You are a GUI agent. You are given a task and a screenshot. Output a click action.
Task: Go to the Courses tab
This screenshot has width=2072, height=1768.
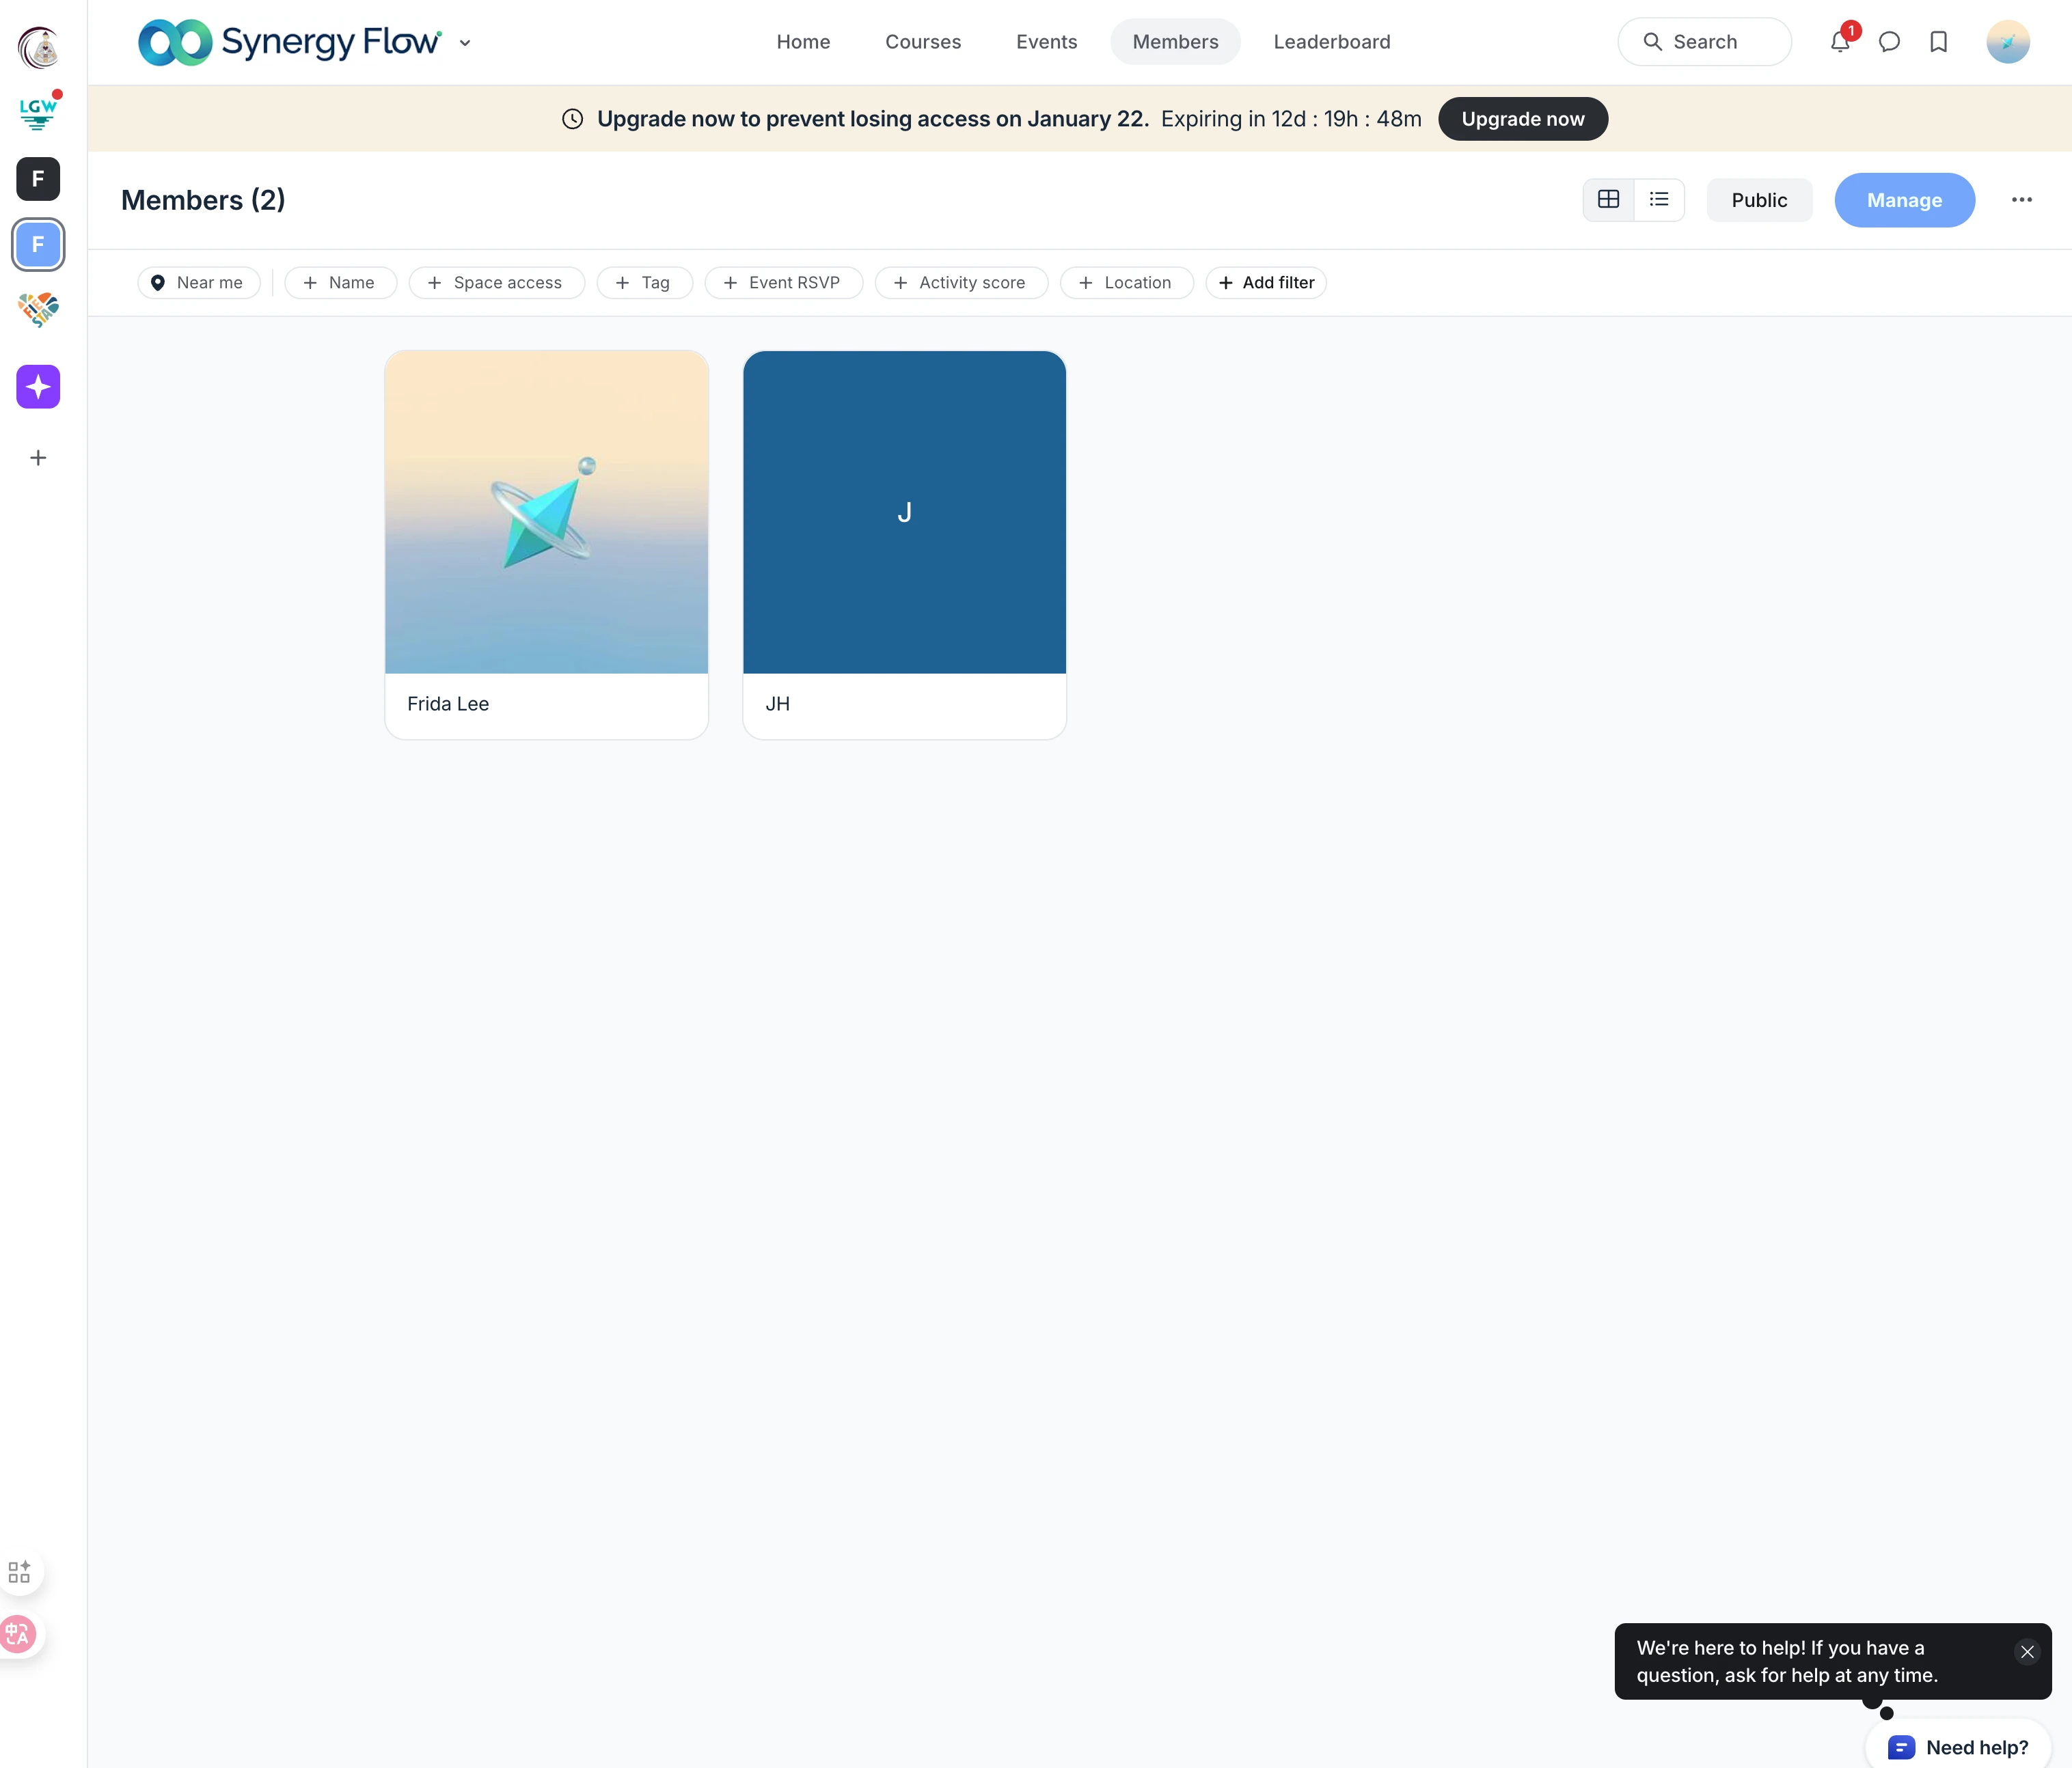(922, 42)
